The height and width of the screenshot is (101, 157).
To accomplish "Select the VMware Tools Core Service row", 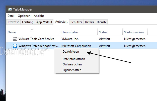I will click(x=82, y=39).
